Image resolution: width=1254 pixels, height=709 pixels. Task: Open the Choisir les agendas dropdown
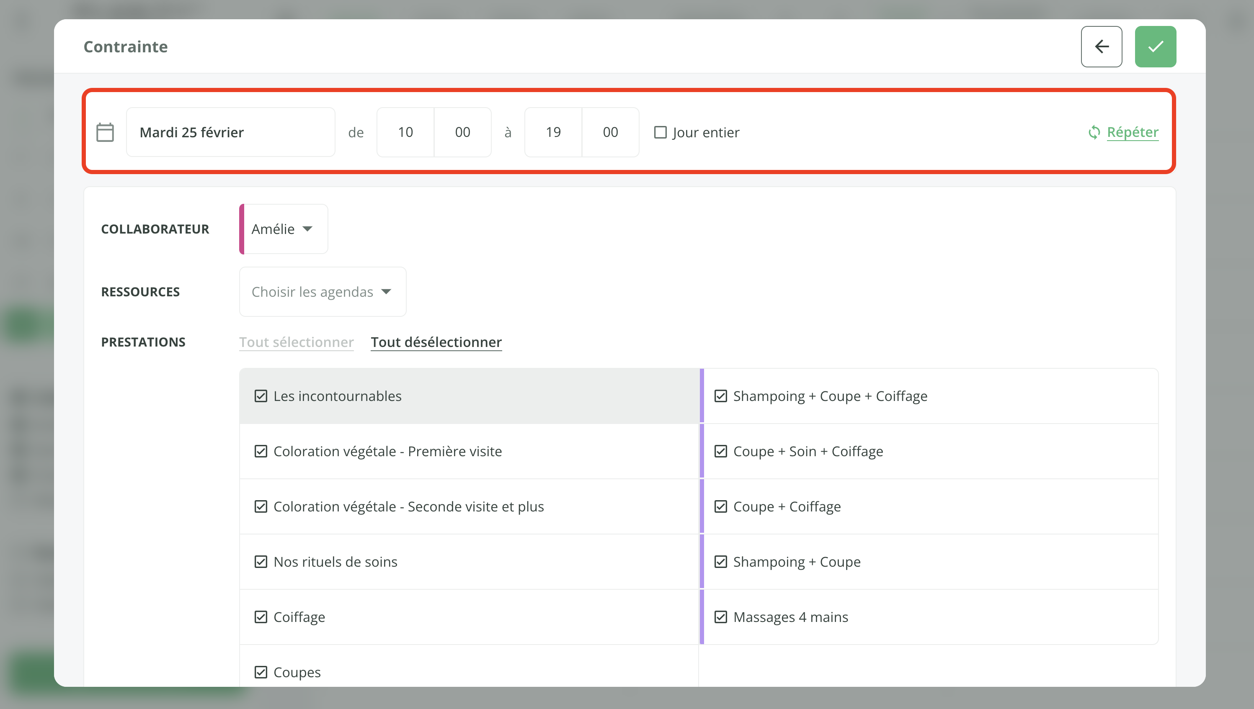(322, 291)
